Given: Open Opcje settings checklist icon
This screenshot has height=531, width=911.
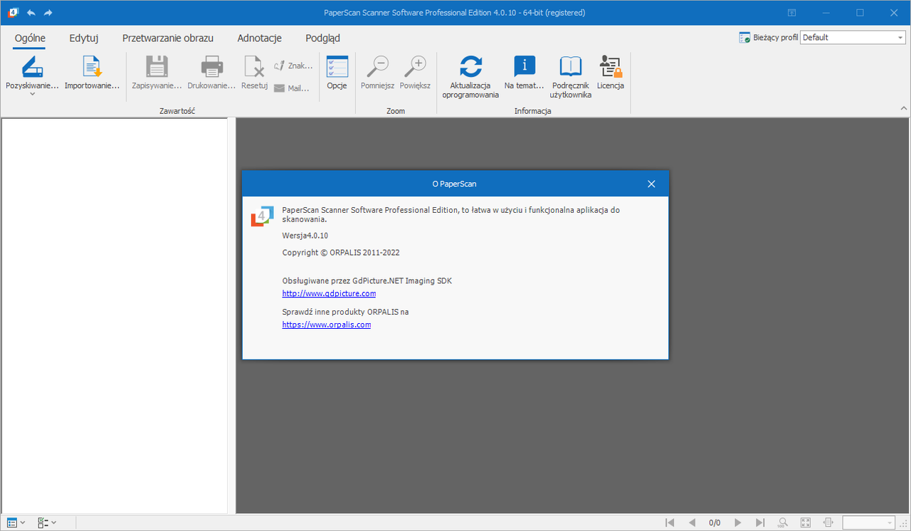Looking at the screenshot, I should click(x=337, y=66).
